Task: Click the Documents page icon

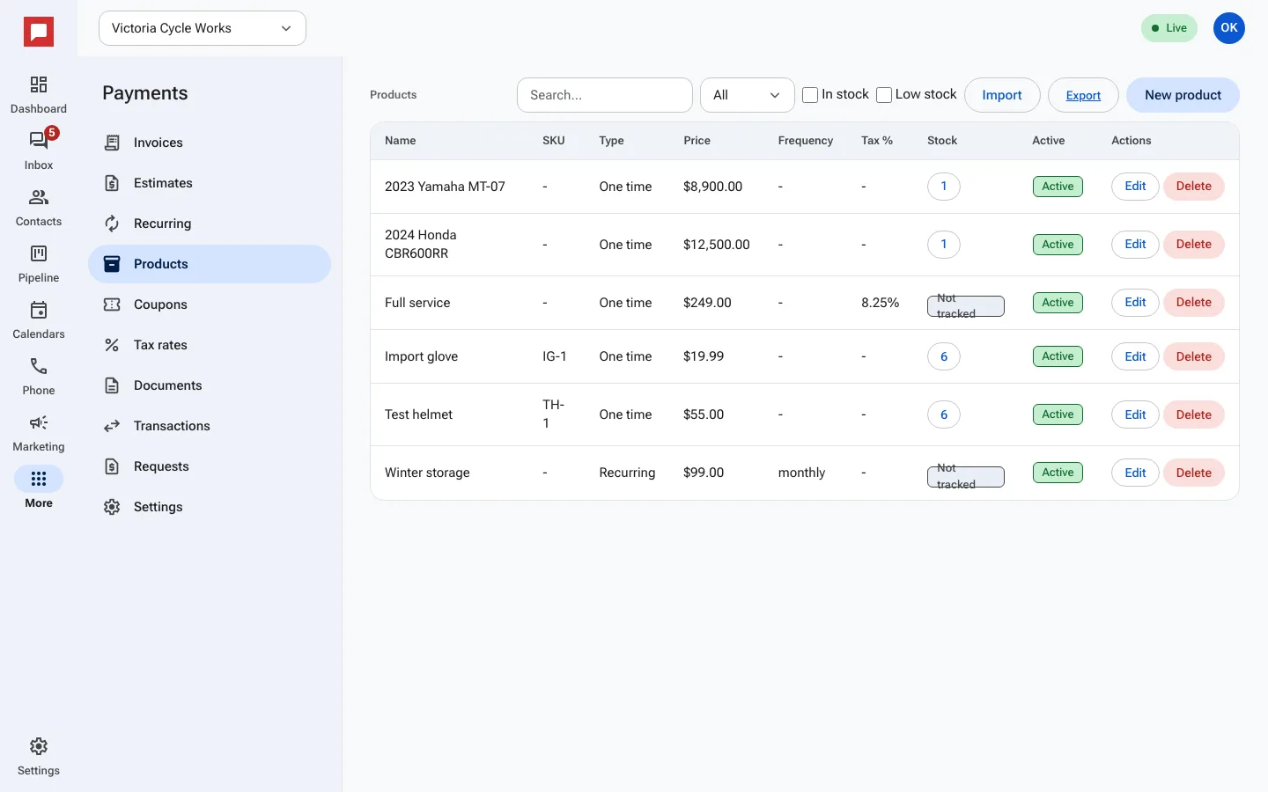Action: pyautogui.click(x=112, y=385)
